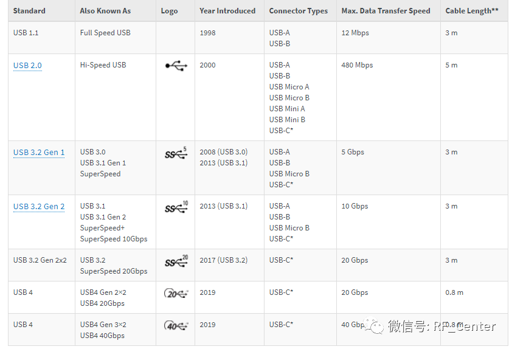Open the USB 3.2 Gen 1 link
512x349 pixels.
pos(39,153)
